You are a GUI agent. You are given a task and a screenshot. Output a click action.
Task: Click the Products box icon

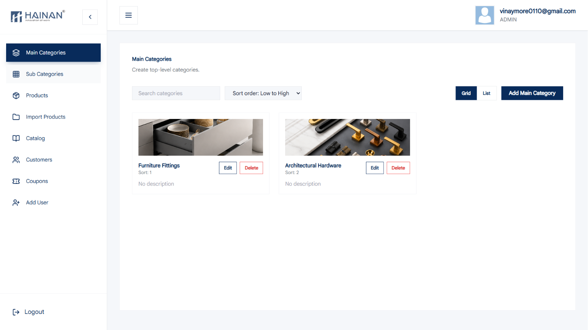pyautogui.click(x=16, y=96)
